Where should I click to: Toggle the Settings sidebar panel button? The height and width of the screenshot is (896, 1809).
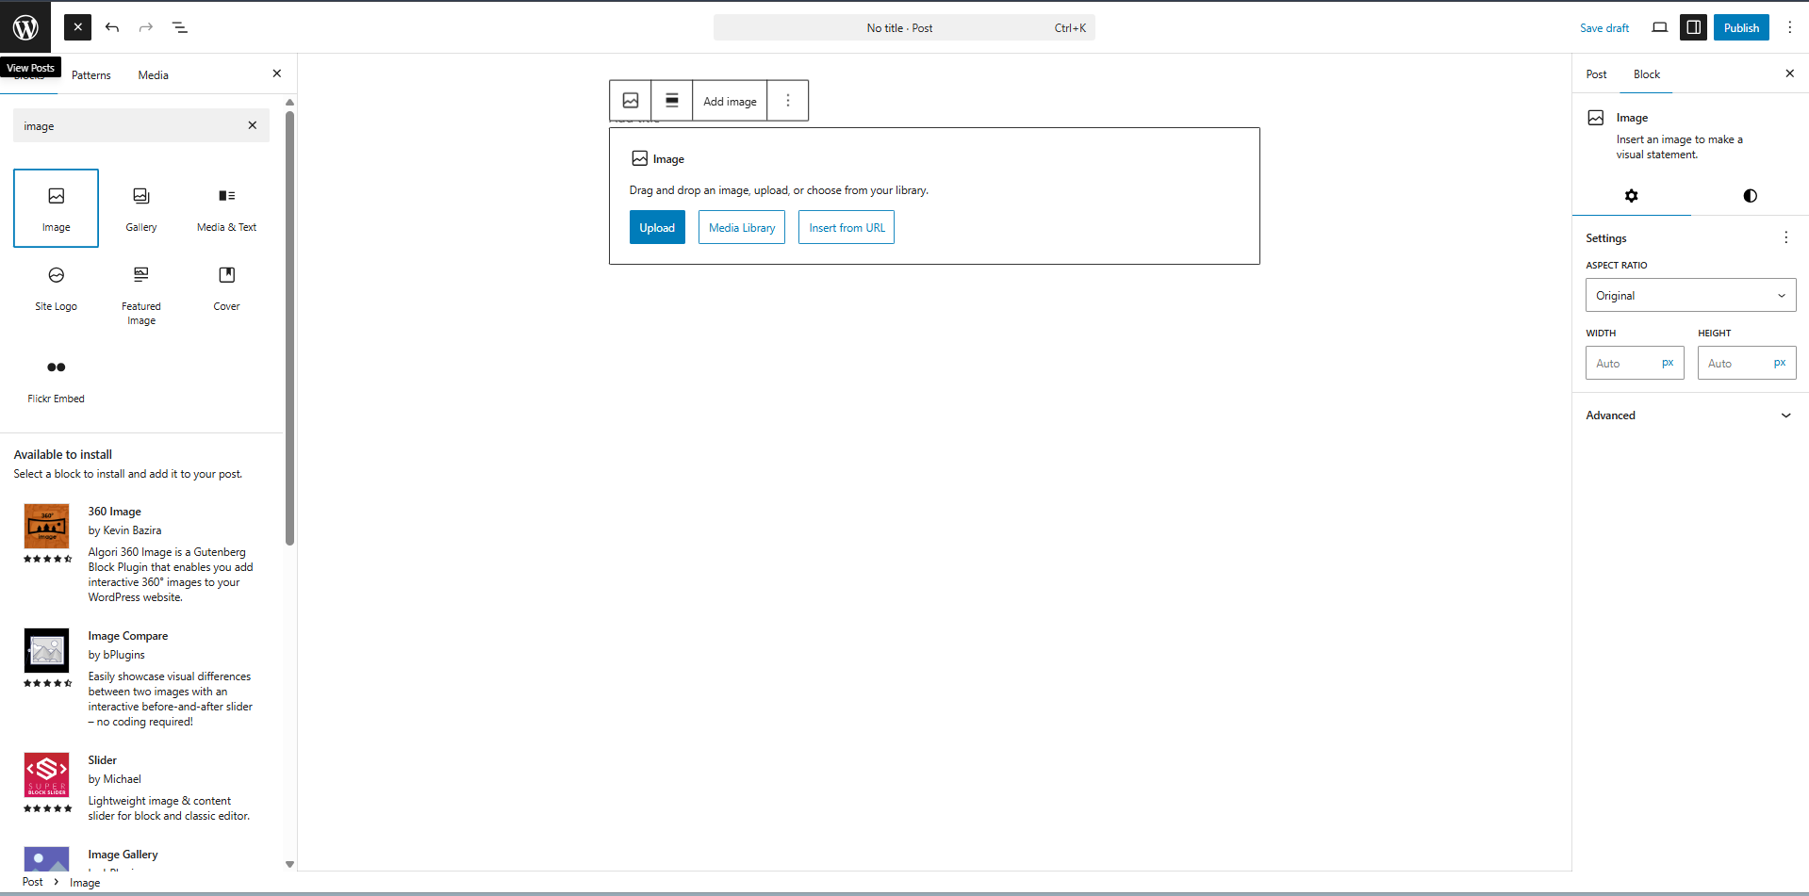pyautogui.click(x=1693, y=27)
